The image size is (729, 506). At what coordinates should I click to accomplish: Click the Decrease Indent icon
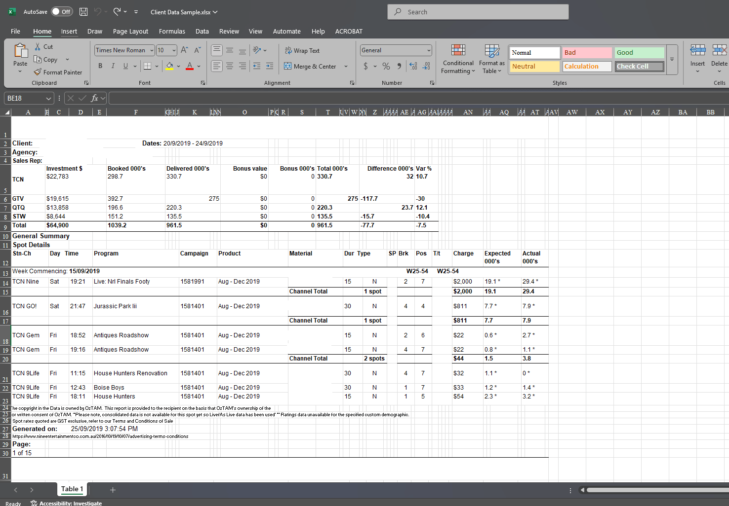pyautogui.click(x=257, y=66)
